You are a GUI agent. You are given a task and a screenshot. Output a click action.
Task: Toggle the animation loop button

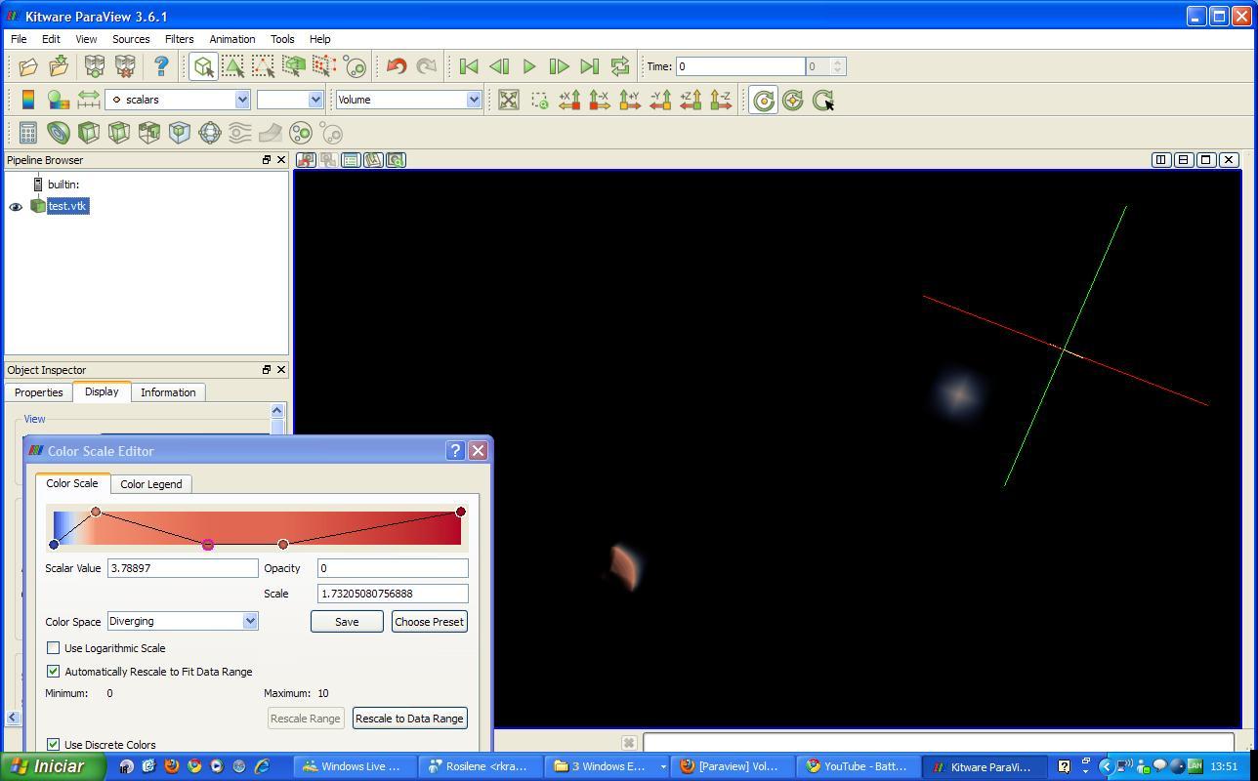coord(619,66)
